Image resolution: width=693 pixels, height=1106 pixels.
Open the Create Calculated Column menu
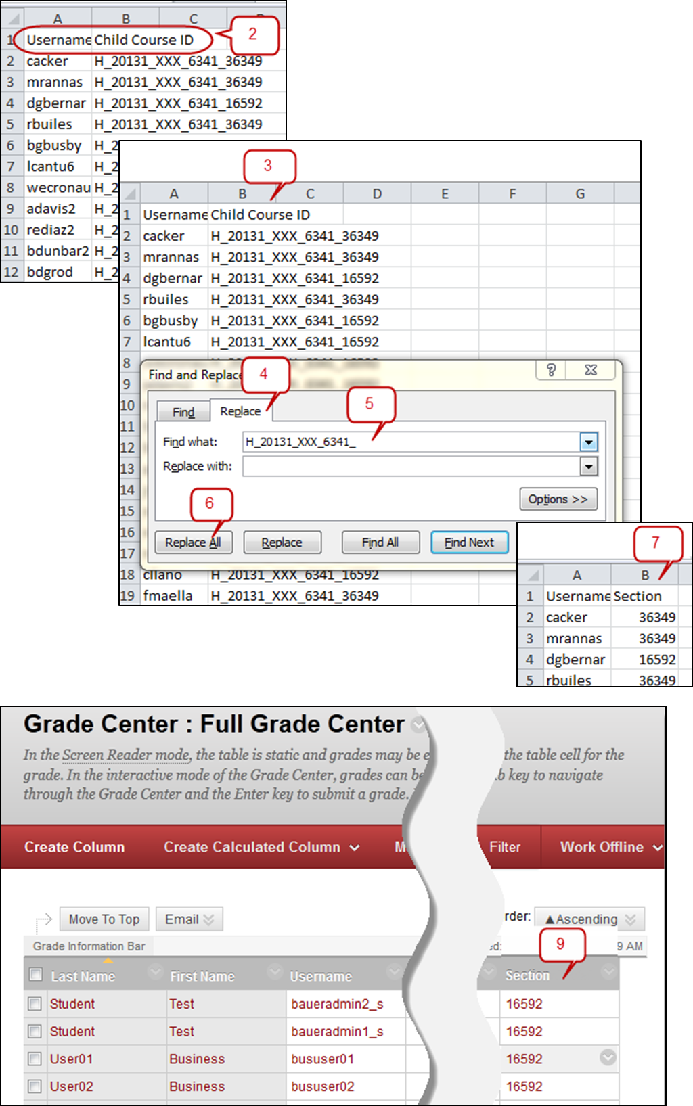coord(261,847)
